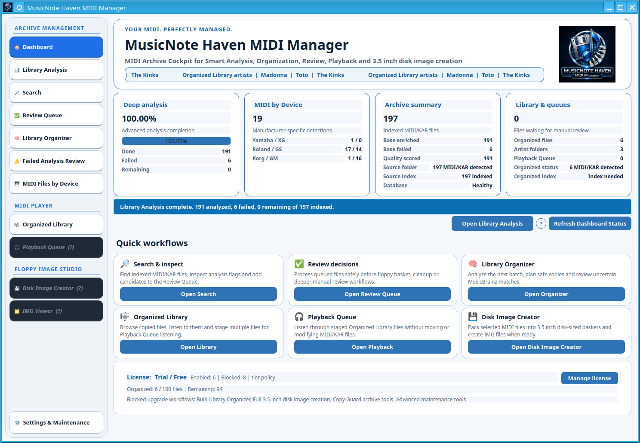Screen dimensions: 640x443
Task: Click the 'Roland / GS' device row
Action: coord(307,150)
